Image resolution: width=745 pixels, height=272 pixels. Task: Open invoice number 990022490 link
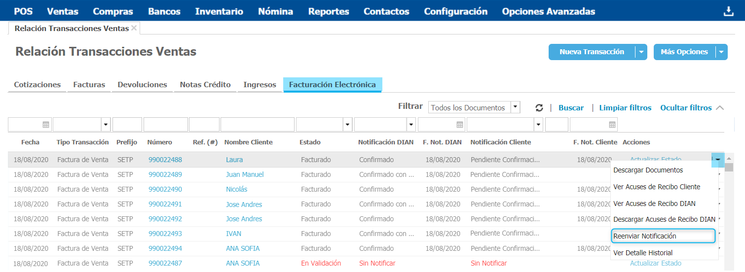coord(165,189)
